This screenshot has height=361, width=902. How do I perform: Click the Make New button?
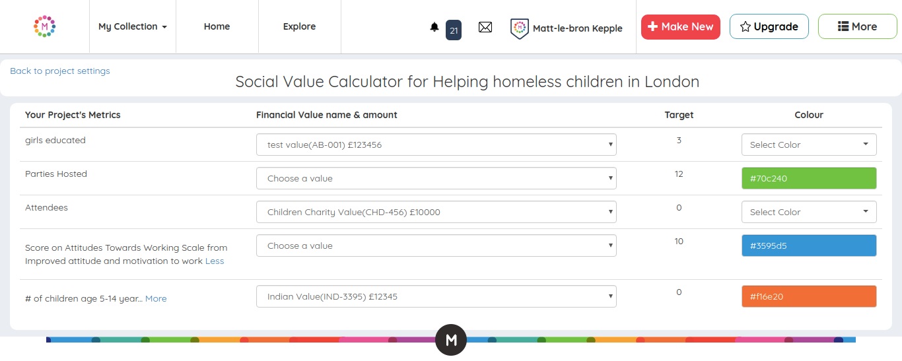click(x=681, y=26)
